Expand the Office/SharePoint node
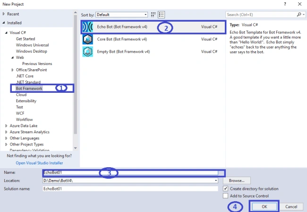Viewport: 307px width, 212px height. [13, 70]
